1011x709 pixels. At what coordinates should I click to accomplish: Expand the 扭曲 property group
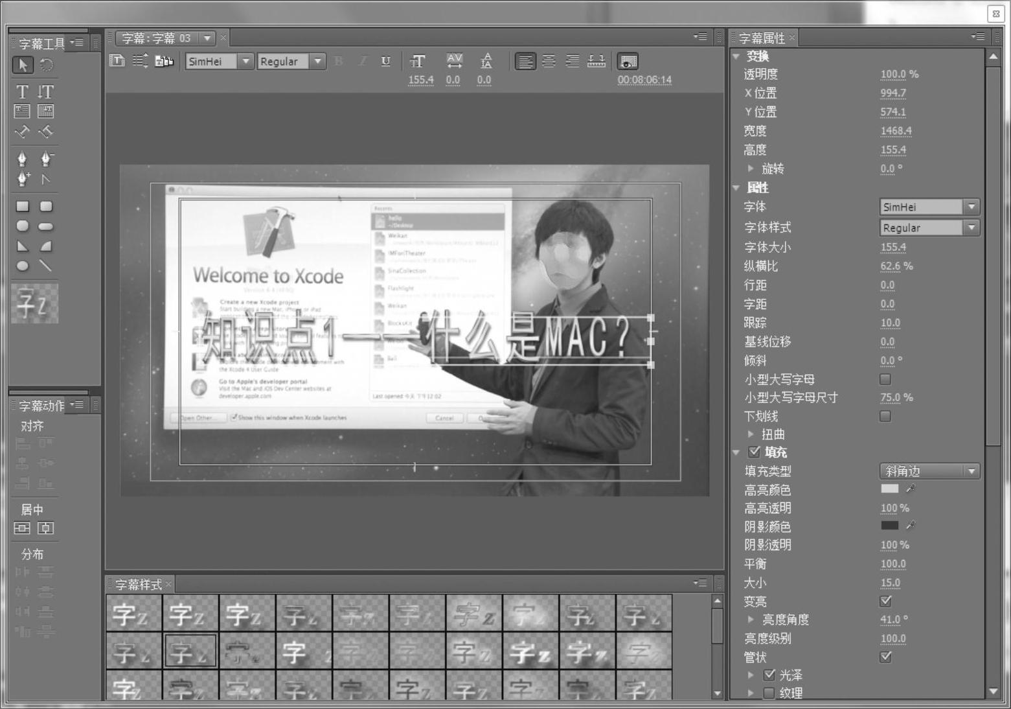(x=751, y=434)
